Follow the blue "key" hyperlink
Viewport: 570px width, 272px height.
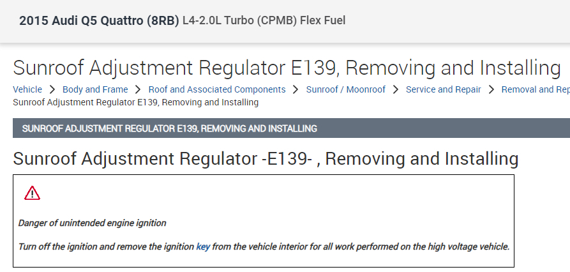pos(203,246)
